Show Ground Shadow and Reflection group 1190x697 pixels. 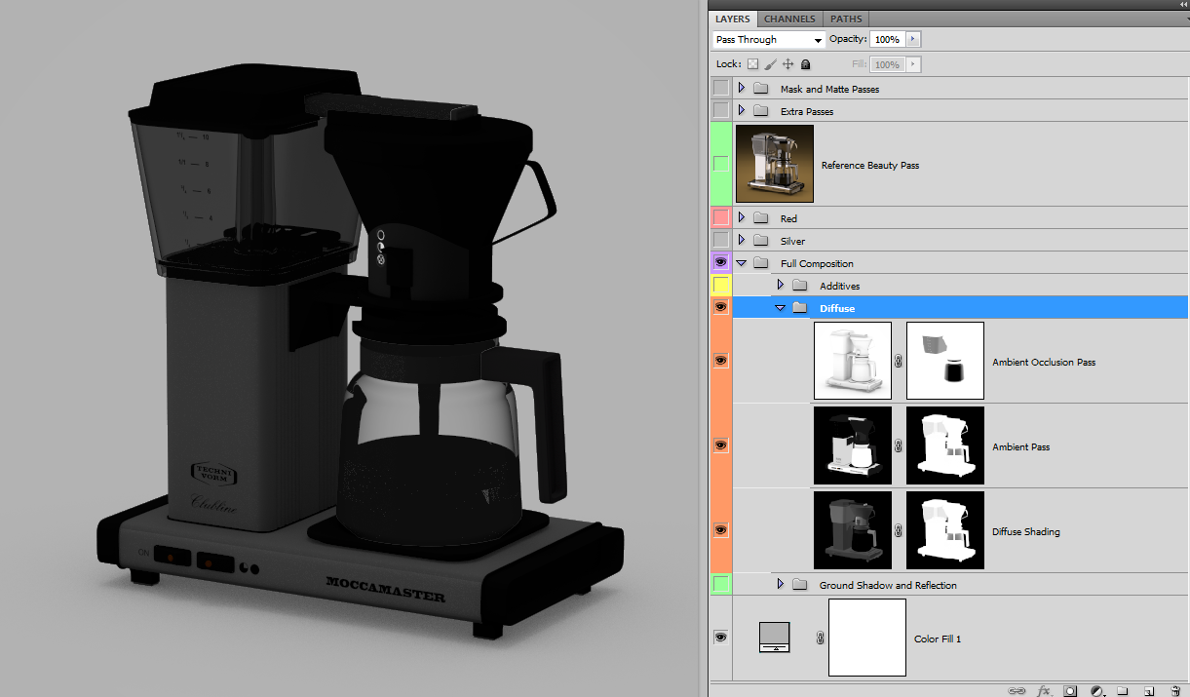721,584
